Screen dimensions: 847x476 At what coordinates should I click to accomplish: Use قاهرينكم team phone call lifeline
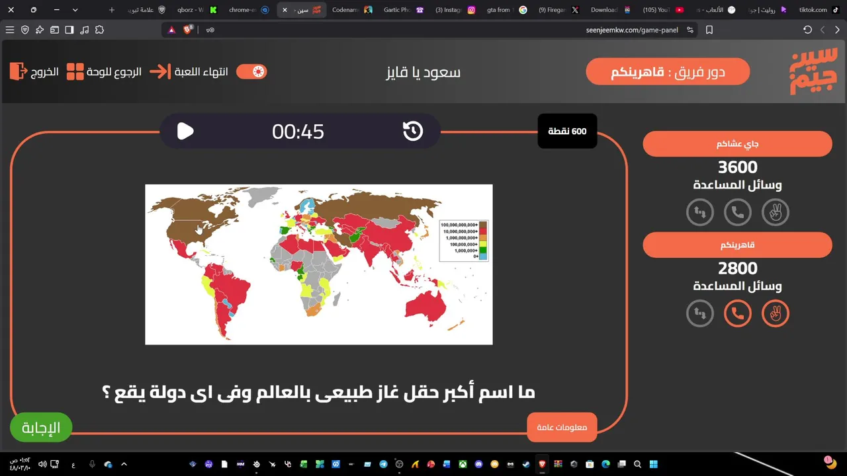coord(738,313)
